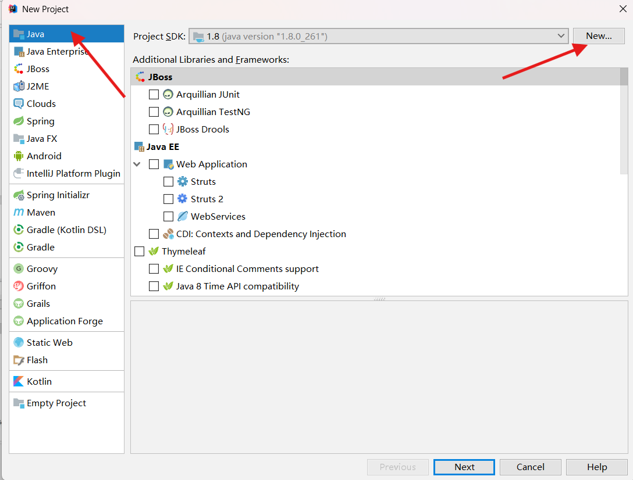The image size is (633, 480).
Task: Click the splitter handle below frameworks list
Action: [x=379, y=299]
